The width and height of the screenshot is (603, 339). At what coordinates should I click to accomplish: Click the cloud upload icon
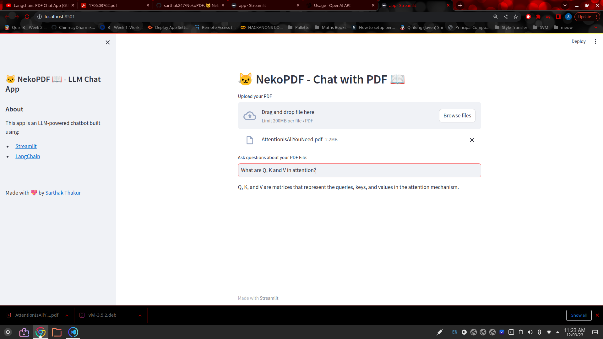pyautogui.click(x=250, y=116)
